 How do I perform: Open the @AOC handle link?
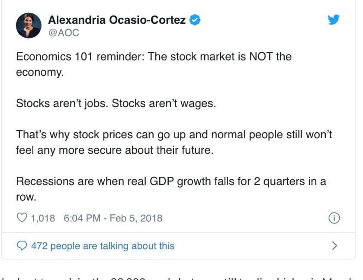(64, 32)
